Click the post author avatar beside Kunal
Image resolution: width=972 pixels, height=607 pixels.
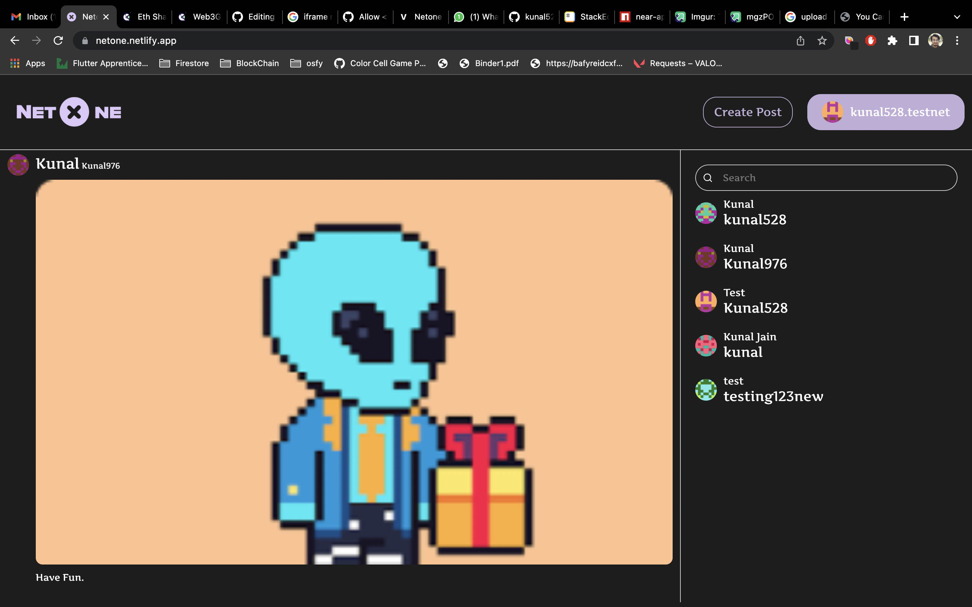[18, 165]
